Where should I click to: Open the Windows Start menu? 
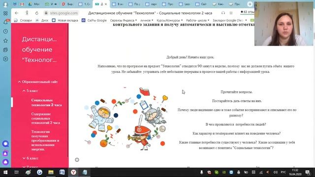click(x=5, y=172)
